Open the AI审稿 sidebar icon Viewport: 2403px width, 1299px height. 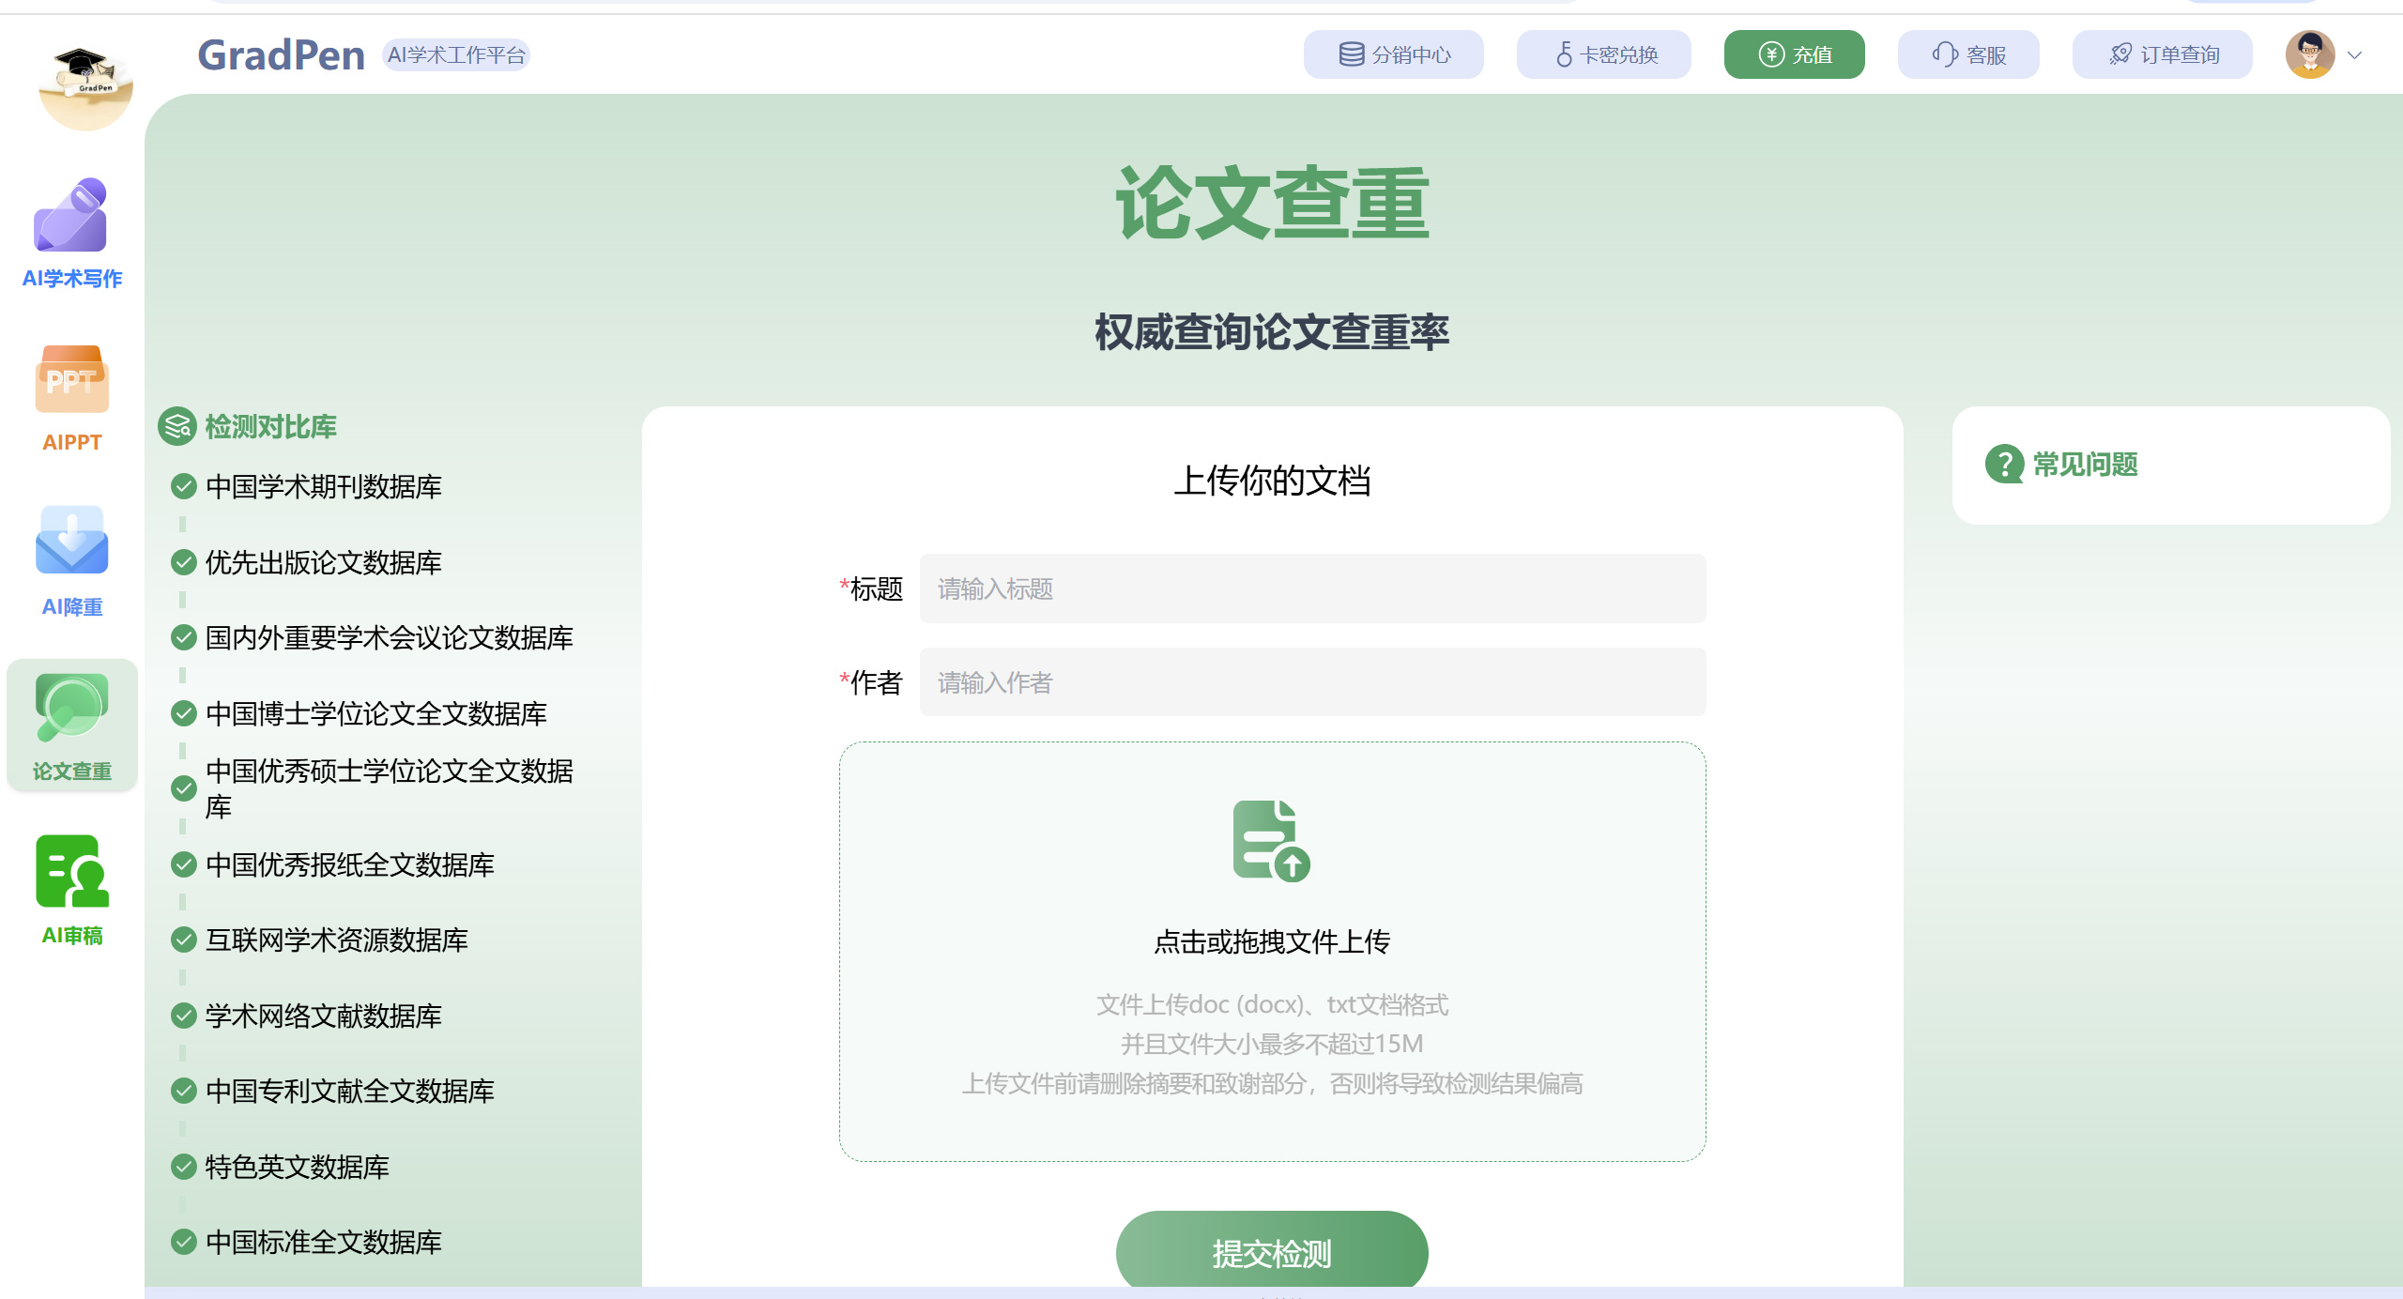[x=71, y=873]
